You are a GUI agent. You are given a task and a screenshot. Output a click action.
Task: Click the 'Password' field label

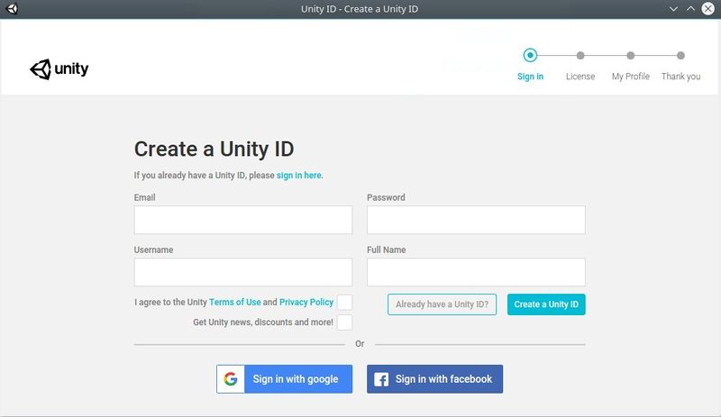click(386, 197)
